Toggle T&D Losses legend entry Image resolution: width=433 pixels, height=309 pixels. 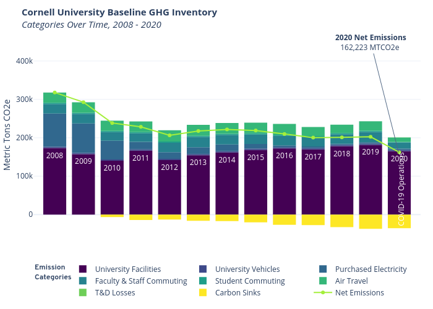click(114, 293)
